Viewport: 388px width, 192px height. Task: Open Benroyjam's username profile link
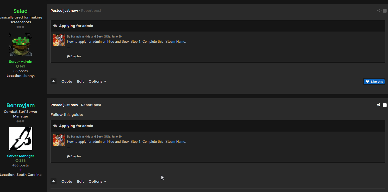(x=21, y=105)
